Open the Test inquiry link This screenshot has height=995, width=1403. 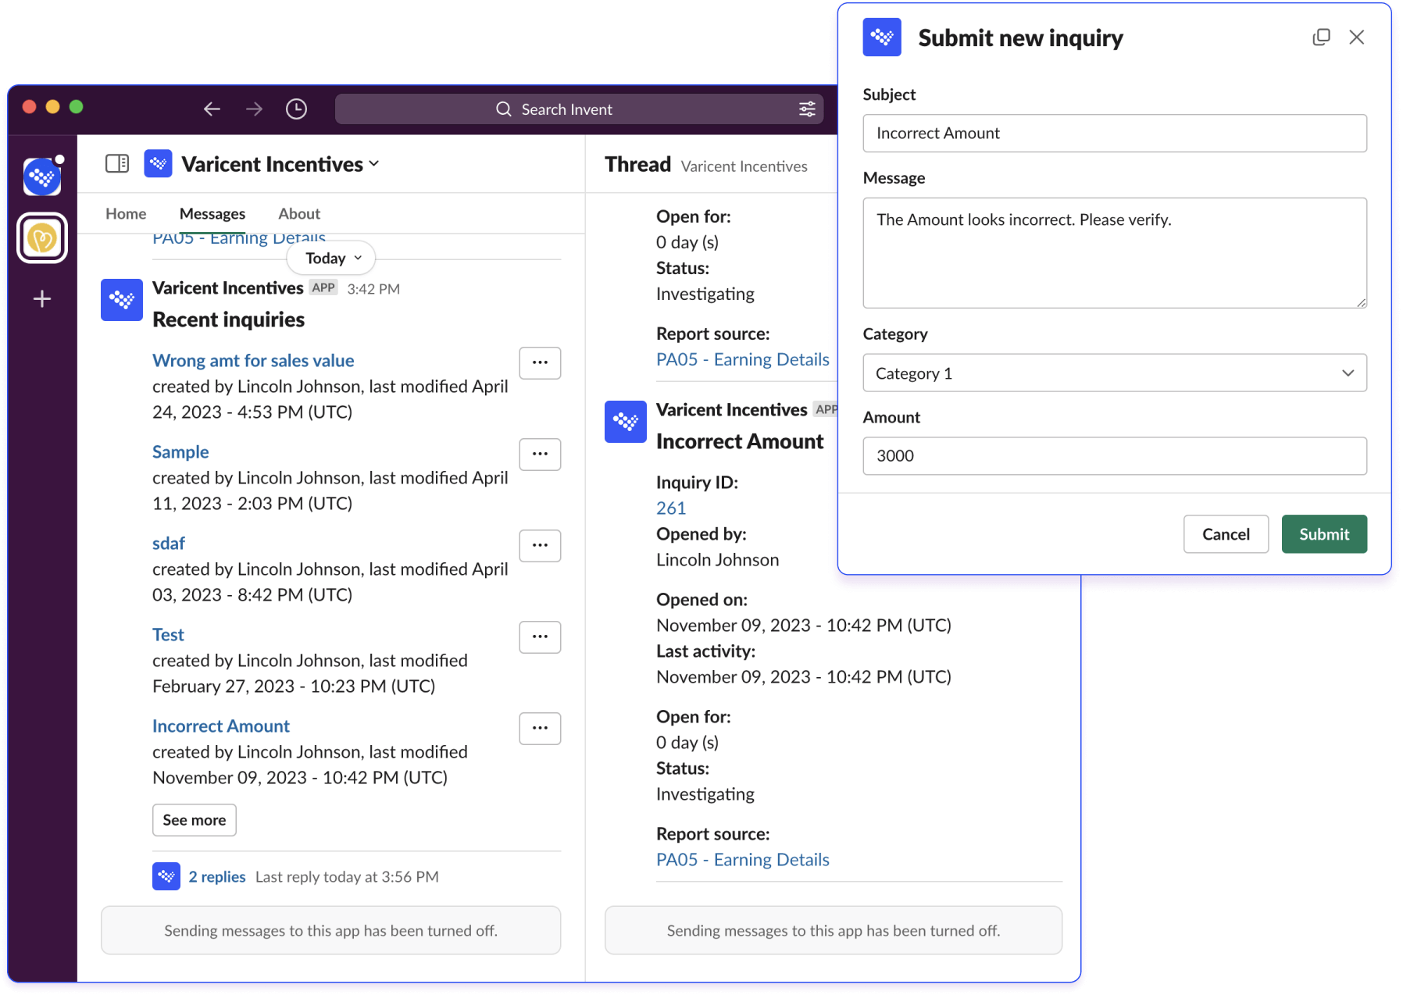[x=168, y=635]
